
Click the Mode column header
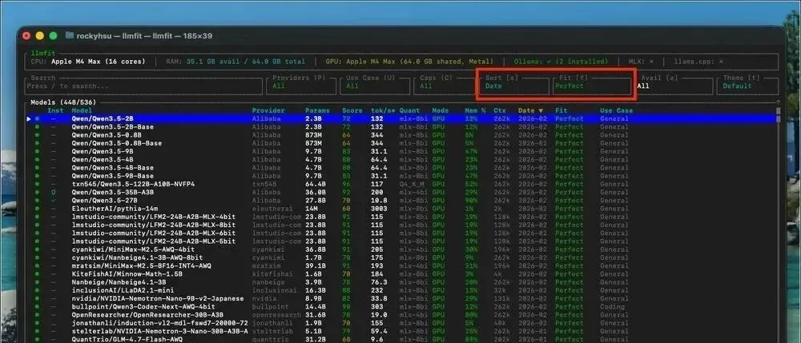(441, 110)
